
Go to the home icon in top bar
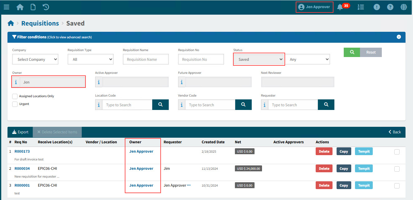(20, 7)
